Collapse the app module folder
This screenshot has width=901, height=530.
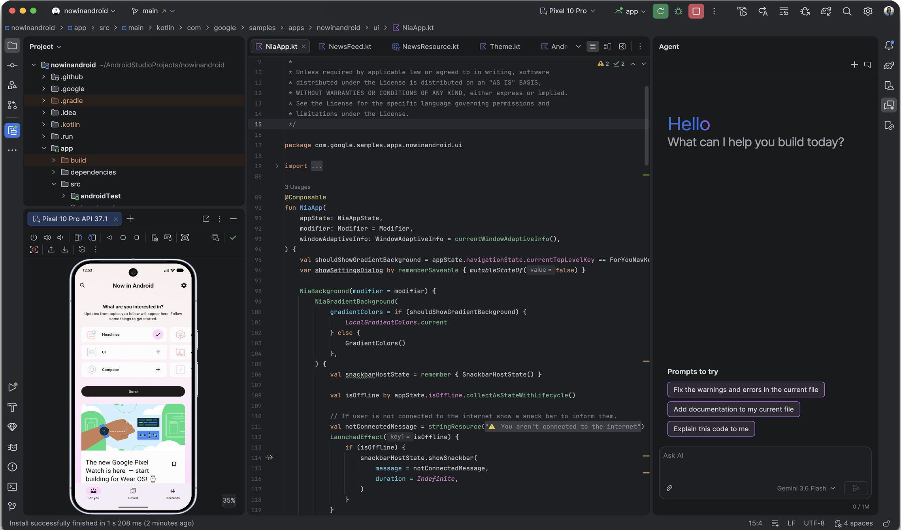pyautogui.click(x=44, y=148)
